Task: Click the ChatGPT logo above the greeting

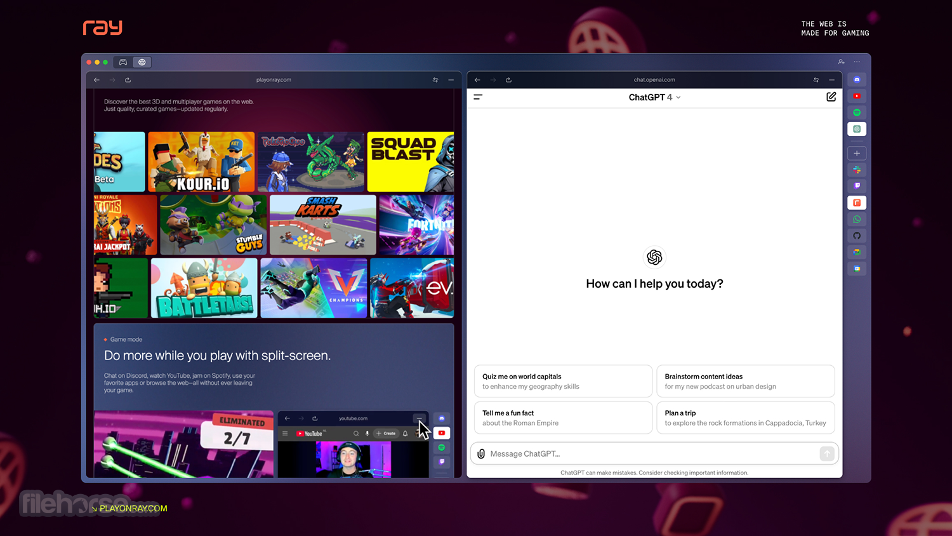Action: pos(654,257)
